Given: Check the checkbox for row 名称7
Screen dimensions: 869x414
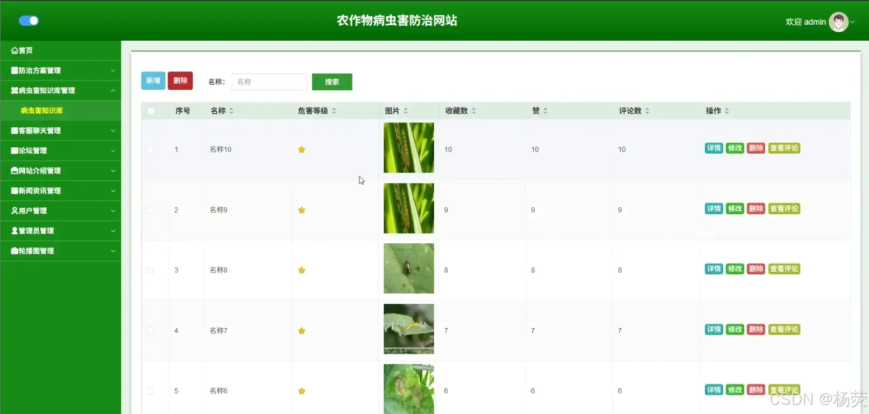Looking at the screenshot, I should click(x=150, y=331).
